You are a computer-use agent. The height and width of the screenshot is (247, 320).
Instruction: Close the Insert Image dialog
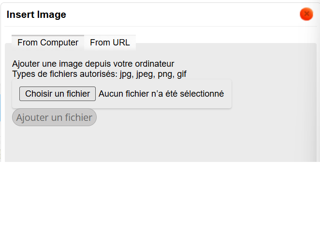coord(306,15)
